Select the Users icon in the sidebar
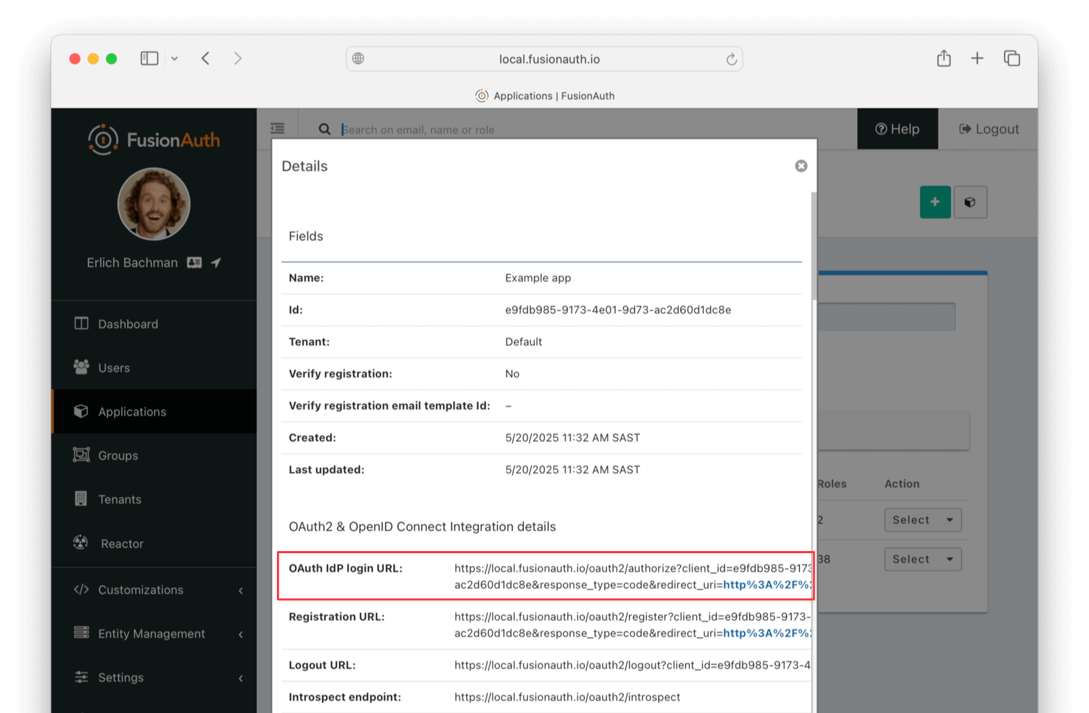1089x713 pixels. [x=81, y=367]
